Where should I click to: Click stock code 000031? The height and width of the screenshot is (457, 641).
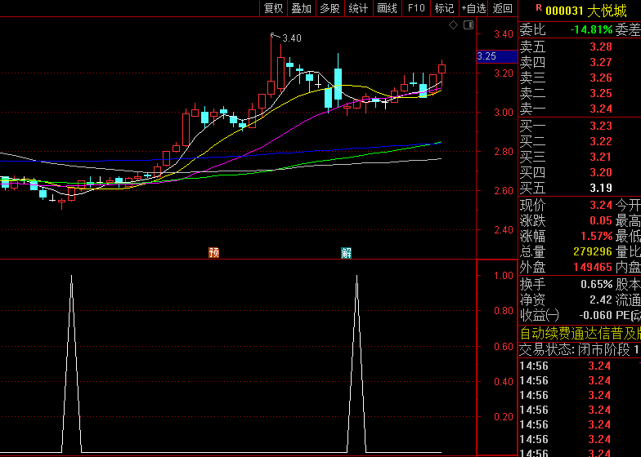pyautogui.click(x=564, y=11)
